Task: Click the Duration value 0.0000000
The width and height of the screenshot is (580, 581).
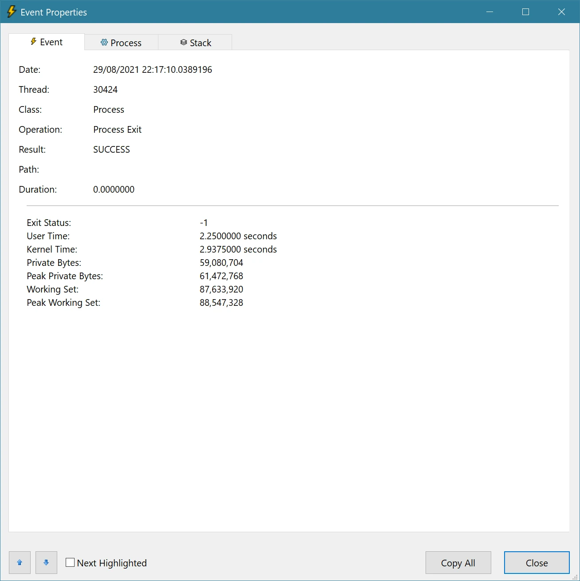Action: (114, 189)
